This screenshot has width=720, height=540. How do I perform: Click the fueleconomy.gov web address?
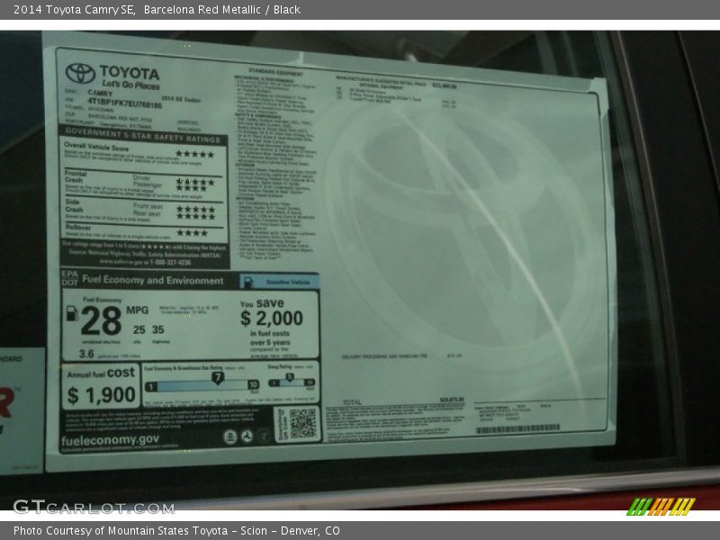coord(111,439)
